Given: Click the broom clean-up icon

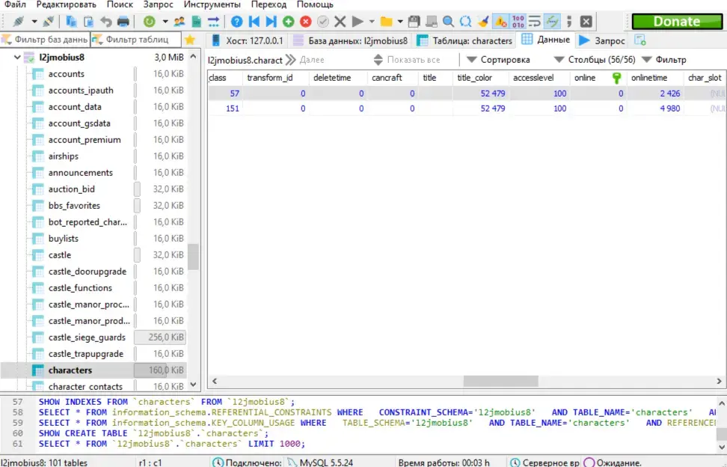Looking at the screenshot, I should click(x=483, y=22).
